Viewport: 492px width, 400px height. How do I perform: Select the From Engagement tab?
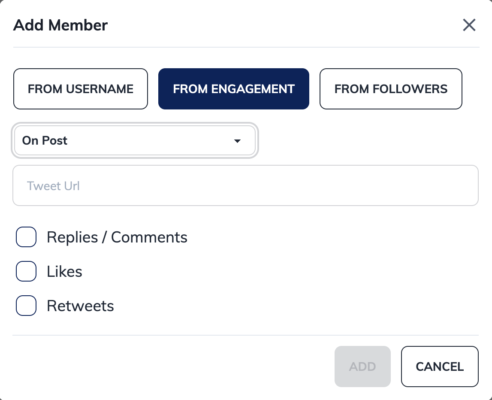click(233, 89)
